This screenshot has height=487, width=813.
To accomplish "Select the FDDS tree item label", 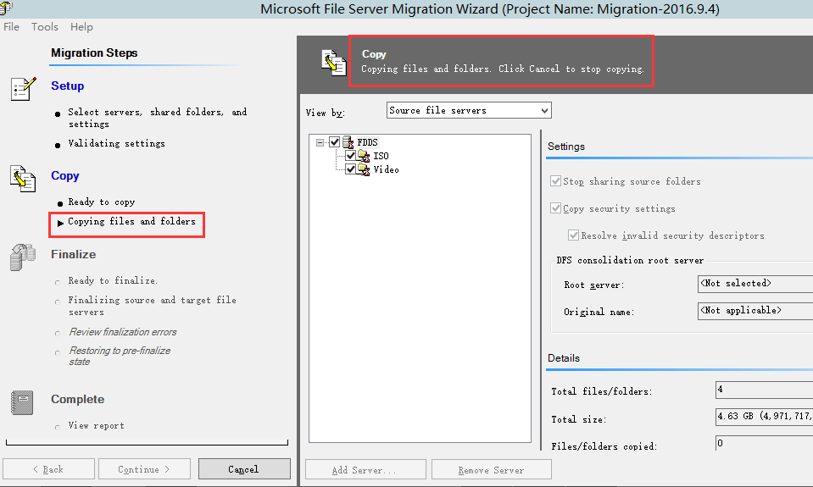I will (x=368, y=142).
